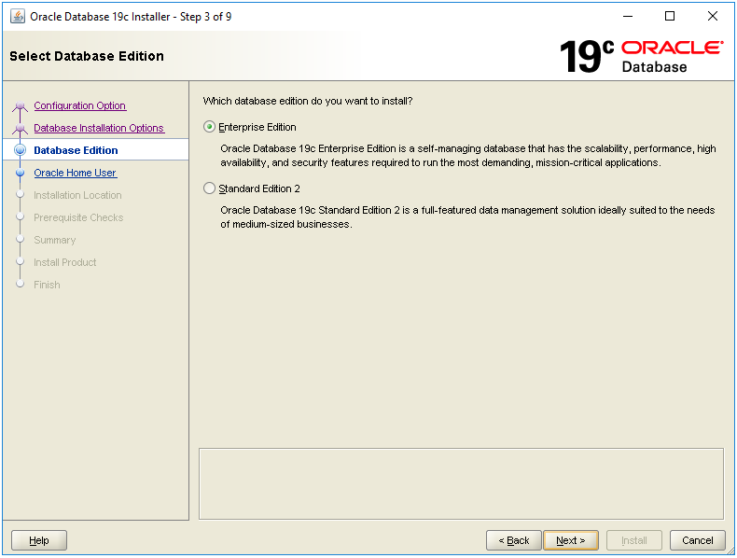Viewport: 737px width, 558px height.
Task: Click the Java installer icon in title bar
Action: click(x=17, y=16)
